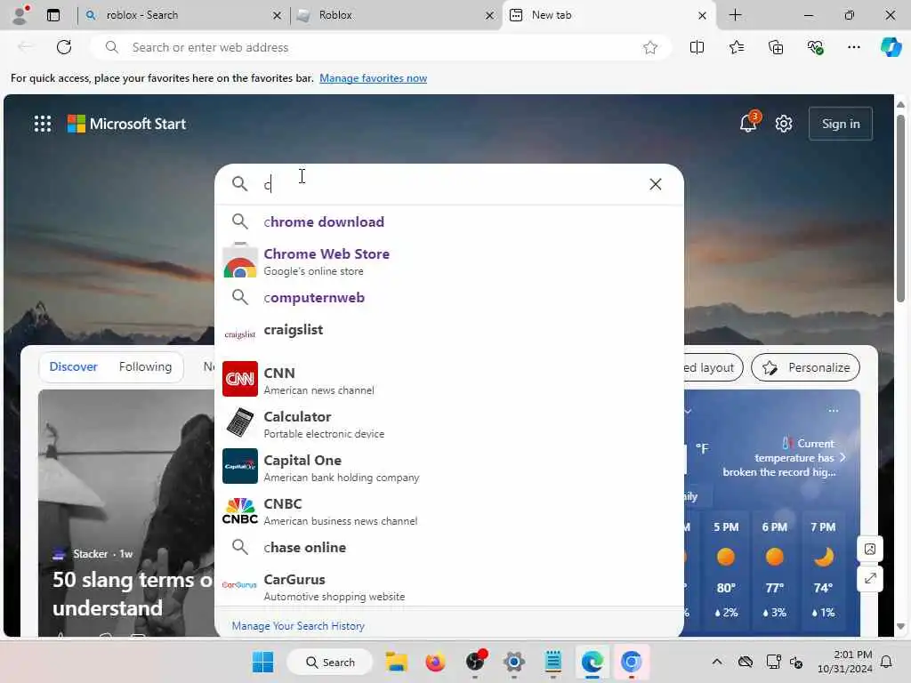
Task: Select the New tab tab
Action: (609, 15)
